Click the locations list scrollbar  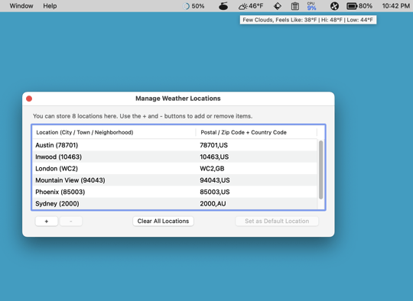tap(320, 170)
